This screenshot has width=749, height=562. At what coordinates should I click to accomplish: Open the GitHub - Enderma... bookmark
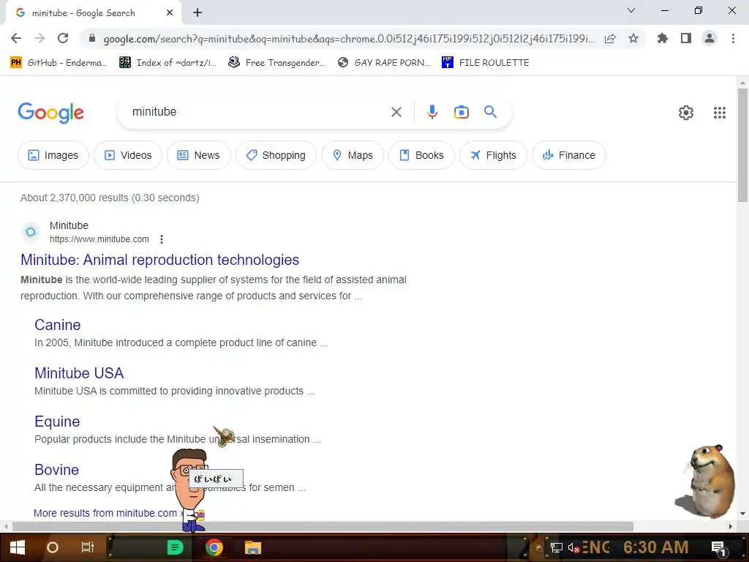pyautogui.click(x=59, y=63)
